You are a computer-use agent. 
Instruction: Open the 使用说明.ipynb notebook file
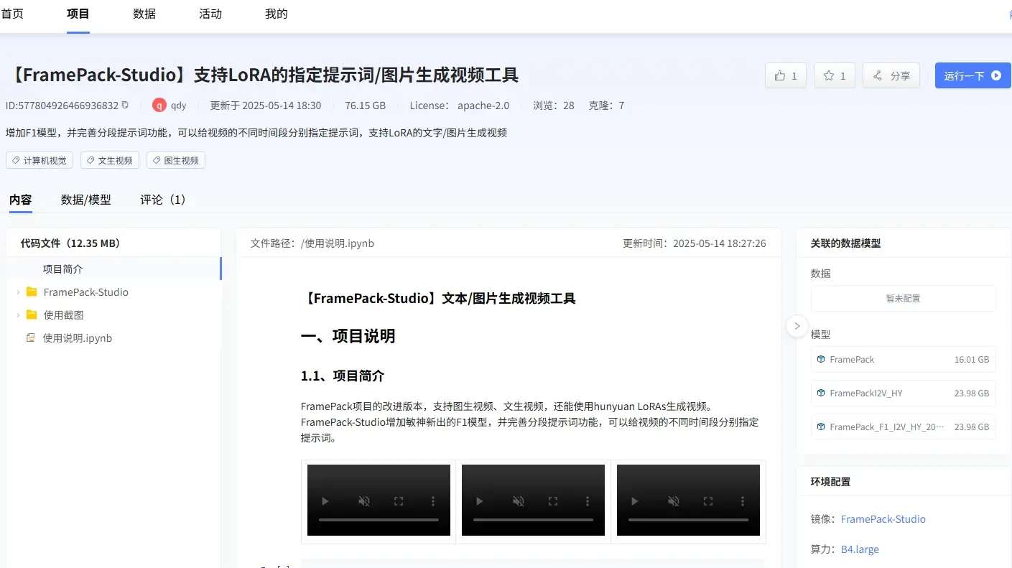click(x=78, y=337)
